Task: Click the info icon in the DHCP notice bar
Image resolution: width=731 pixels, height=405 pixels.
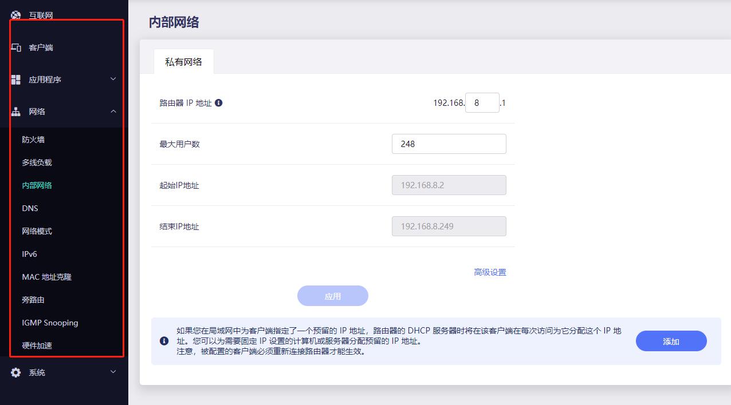Action: coord(163,341)
